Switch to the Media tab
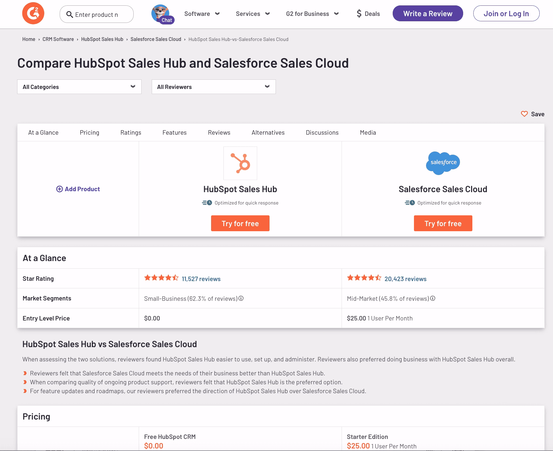 pyautogui.click(x=368, y=132)
